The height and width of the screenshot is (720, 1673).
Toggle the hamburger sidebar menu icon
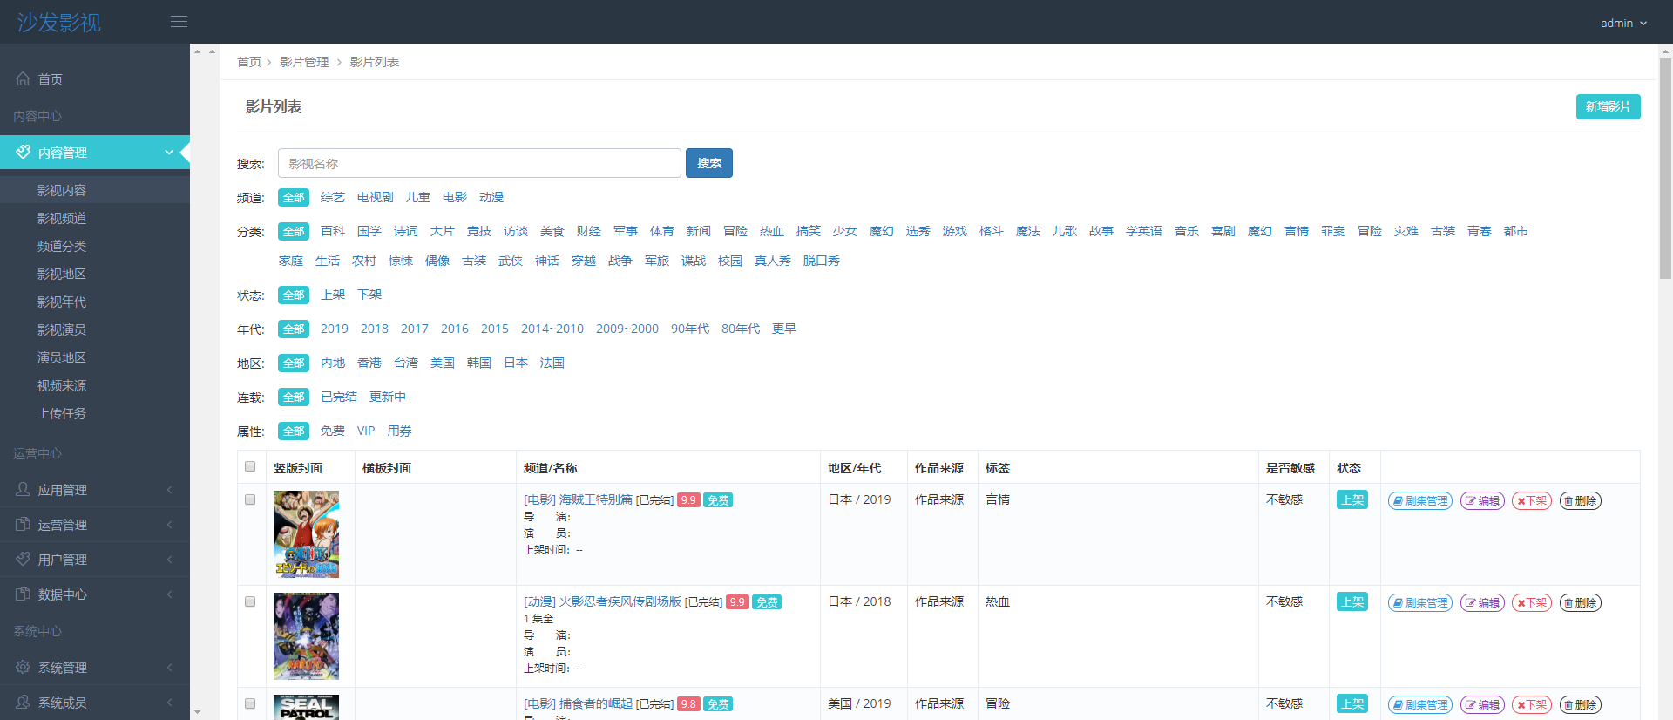click(179, 22)
